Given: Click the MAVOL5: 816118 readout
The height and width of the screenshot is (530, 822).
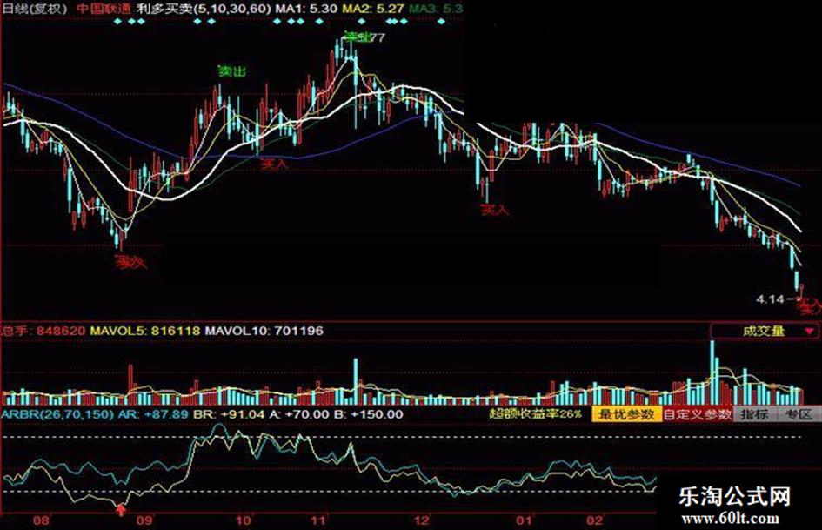Looking at the screenshot, I should [x=145, y=331].
